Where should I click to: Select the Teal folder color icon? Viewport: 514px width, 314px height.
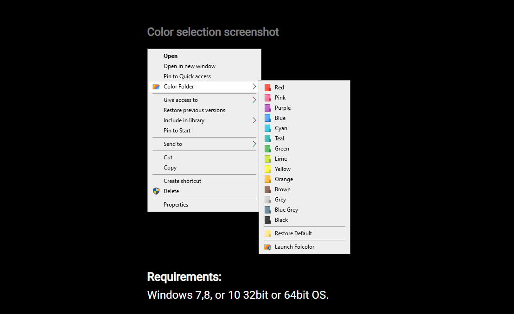coord(267,138)
